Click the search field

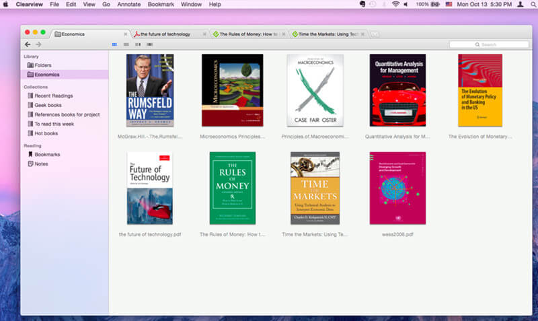click(x=489, y=44)
